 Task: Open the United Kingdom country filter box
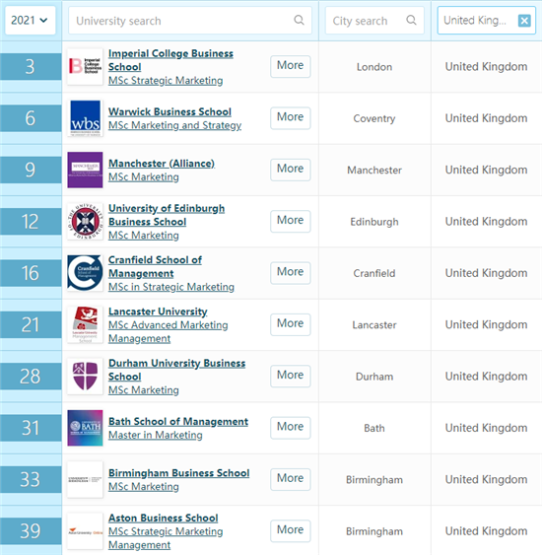click(x=487, y=21)
